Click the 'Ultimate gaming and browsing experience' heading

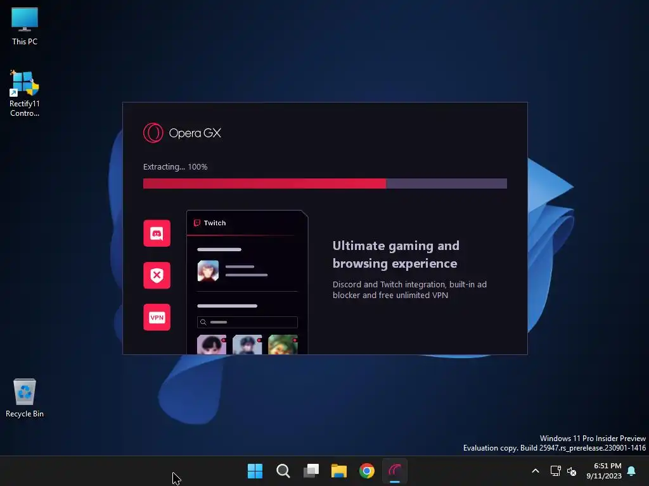pos(395,254)
